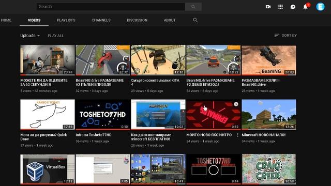Screen dimensions: 331x186
Task: Open the messages chat bubble icon
Action: tap(293, 7)
